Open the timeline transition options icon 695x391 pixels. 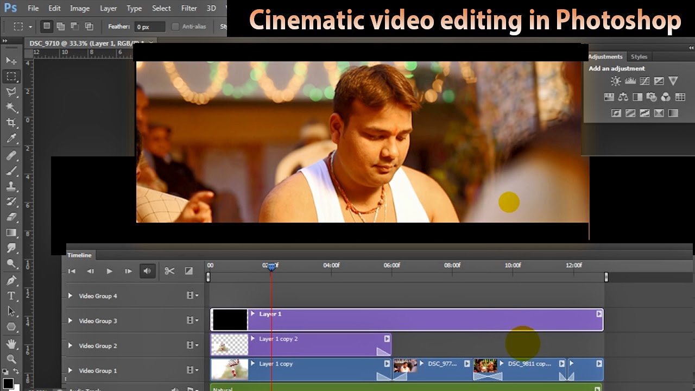point(189,271)
